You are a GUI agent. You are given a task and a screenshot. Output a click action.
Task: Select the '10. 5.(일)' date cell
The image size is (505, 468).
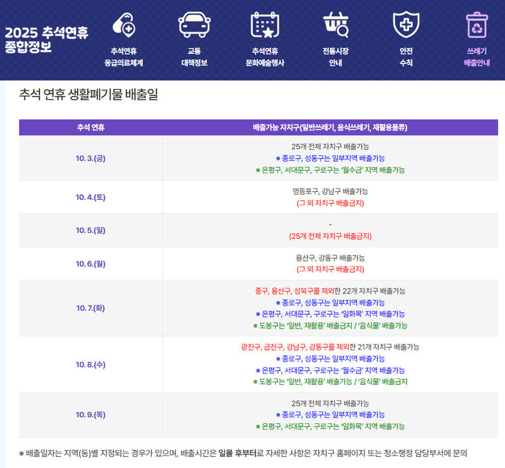click(x=90, y=230)
